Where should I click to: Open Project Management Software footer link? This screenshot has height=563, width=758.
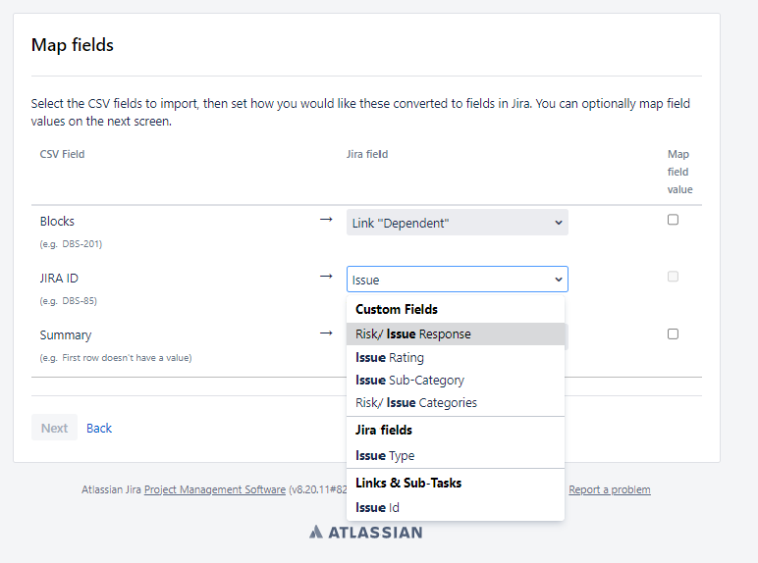[x=215, y=489]
